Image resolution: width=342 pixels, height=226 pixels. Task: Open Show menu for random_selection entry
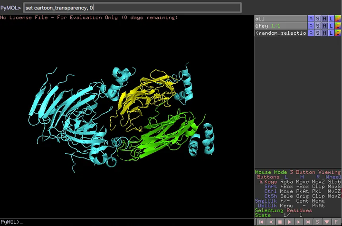pyautogui.click(x=318, y=33)
